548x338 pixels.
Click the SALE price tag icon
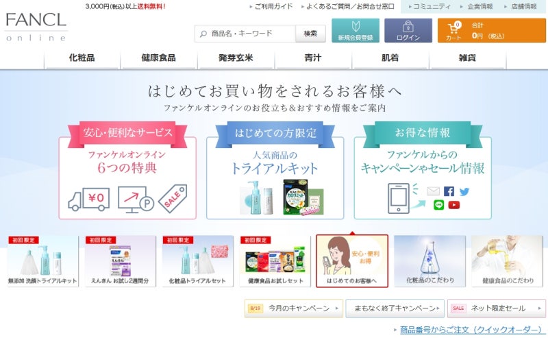173,198
